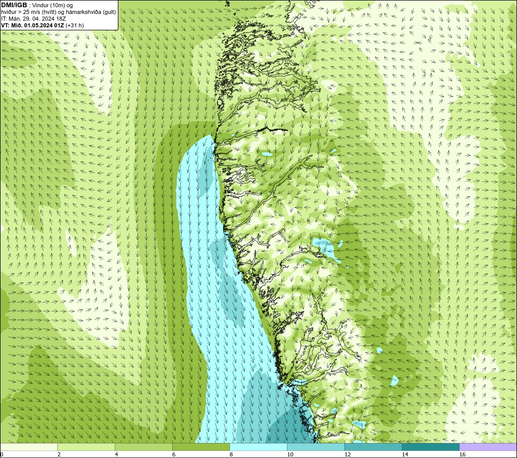The height and width of the screenshot is (458, 517).
Task: Click the purple legend swatch above 16
Action: 488,447
